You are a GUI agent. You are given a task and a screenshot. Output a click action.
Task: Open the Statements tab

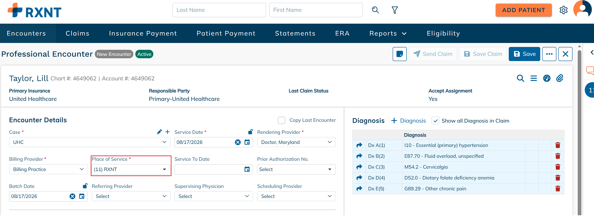click(x=295, y=33)
